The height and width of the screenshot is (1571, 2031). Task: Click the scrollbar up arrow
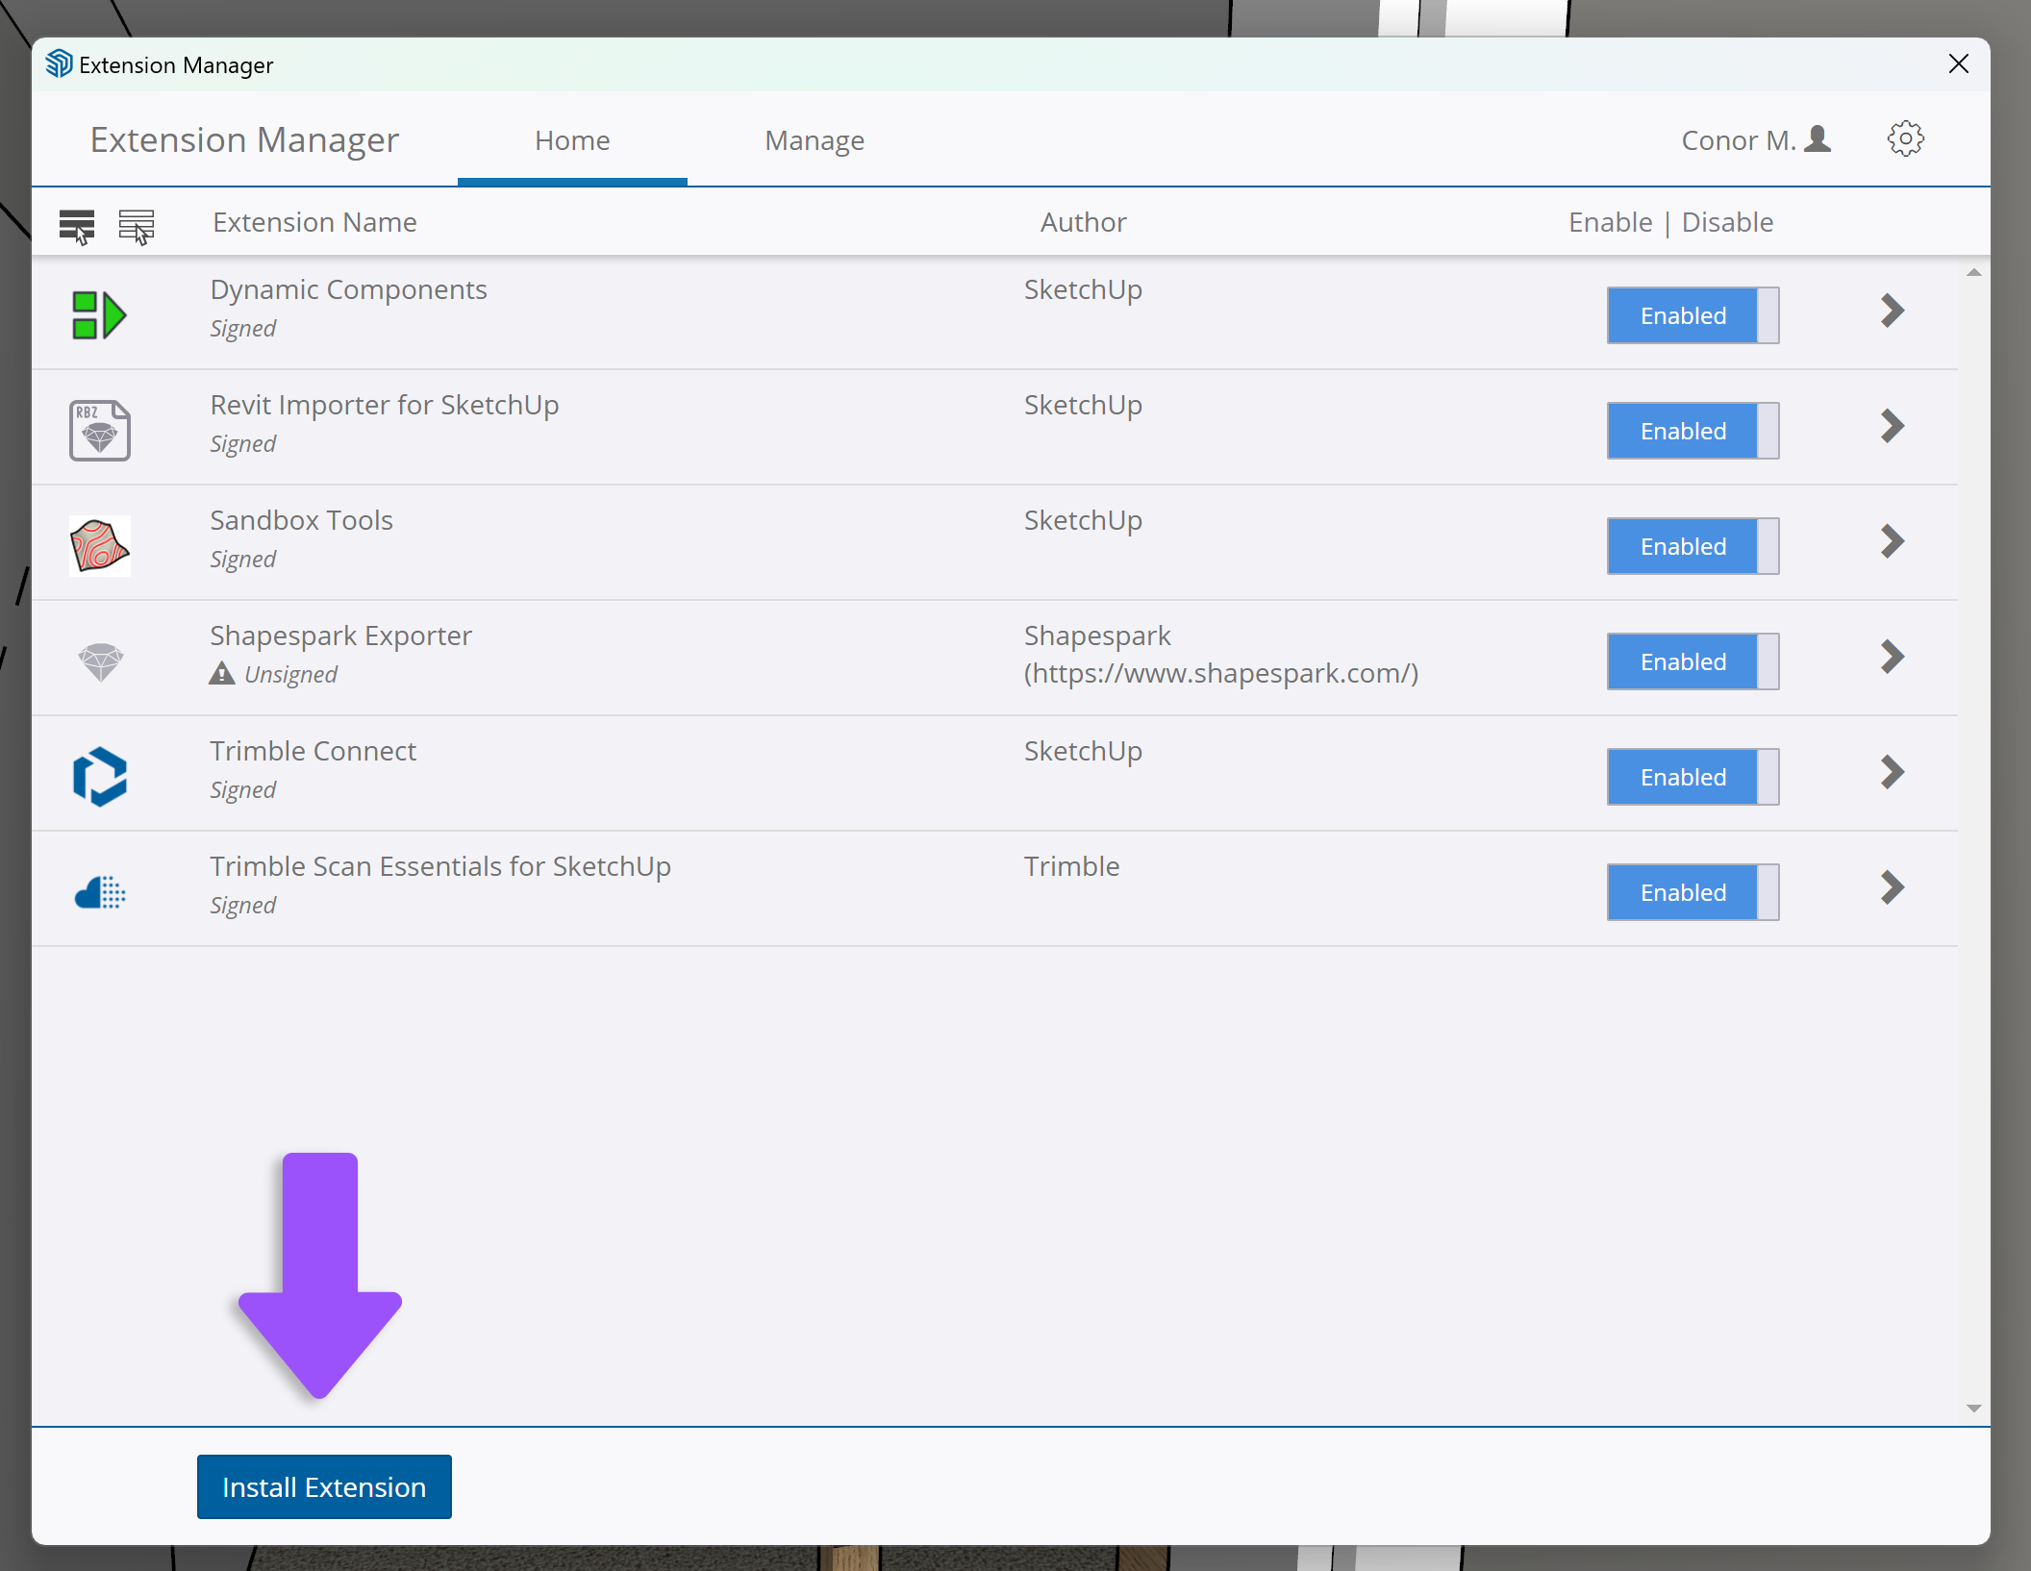[x=1973, y=273]
